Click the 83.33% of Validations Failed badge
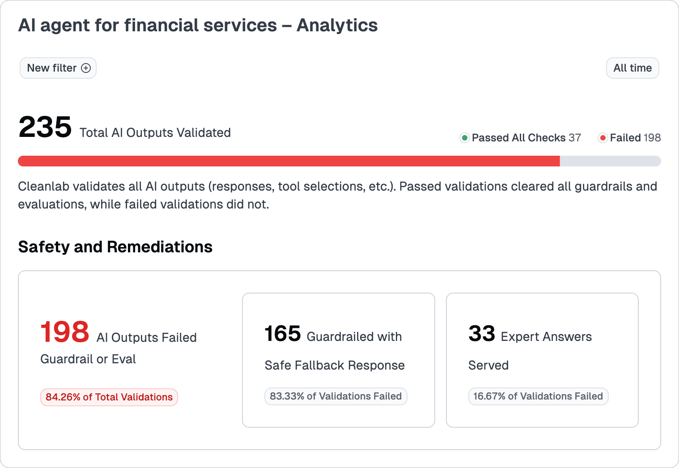This screenshot has width=679, height=468. [x=335, y=396]
